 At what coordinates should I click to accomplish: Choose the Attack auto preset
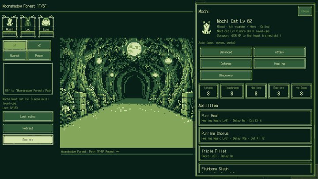point(280,52)
